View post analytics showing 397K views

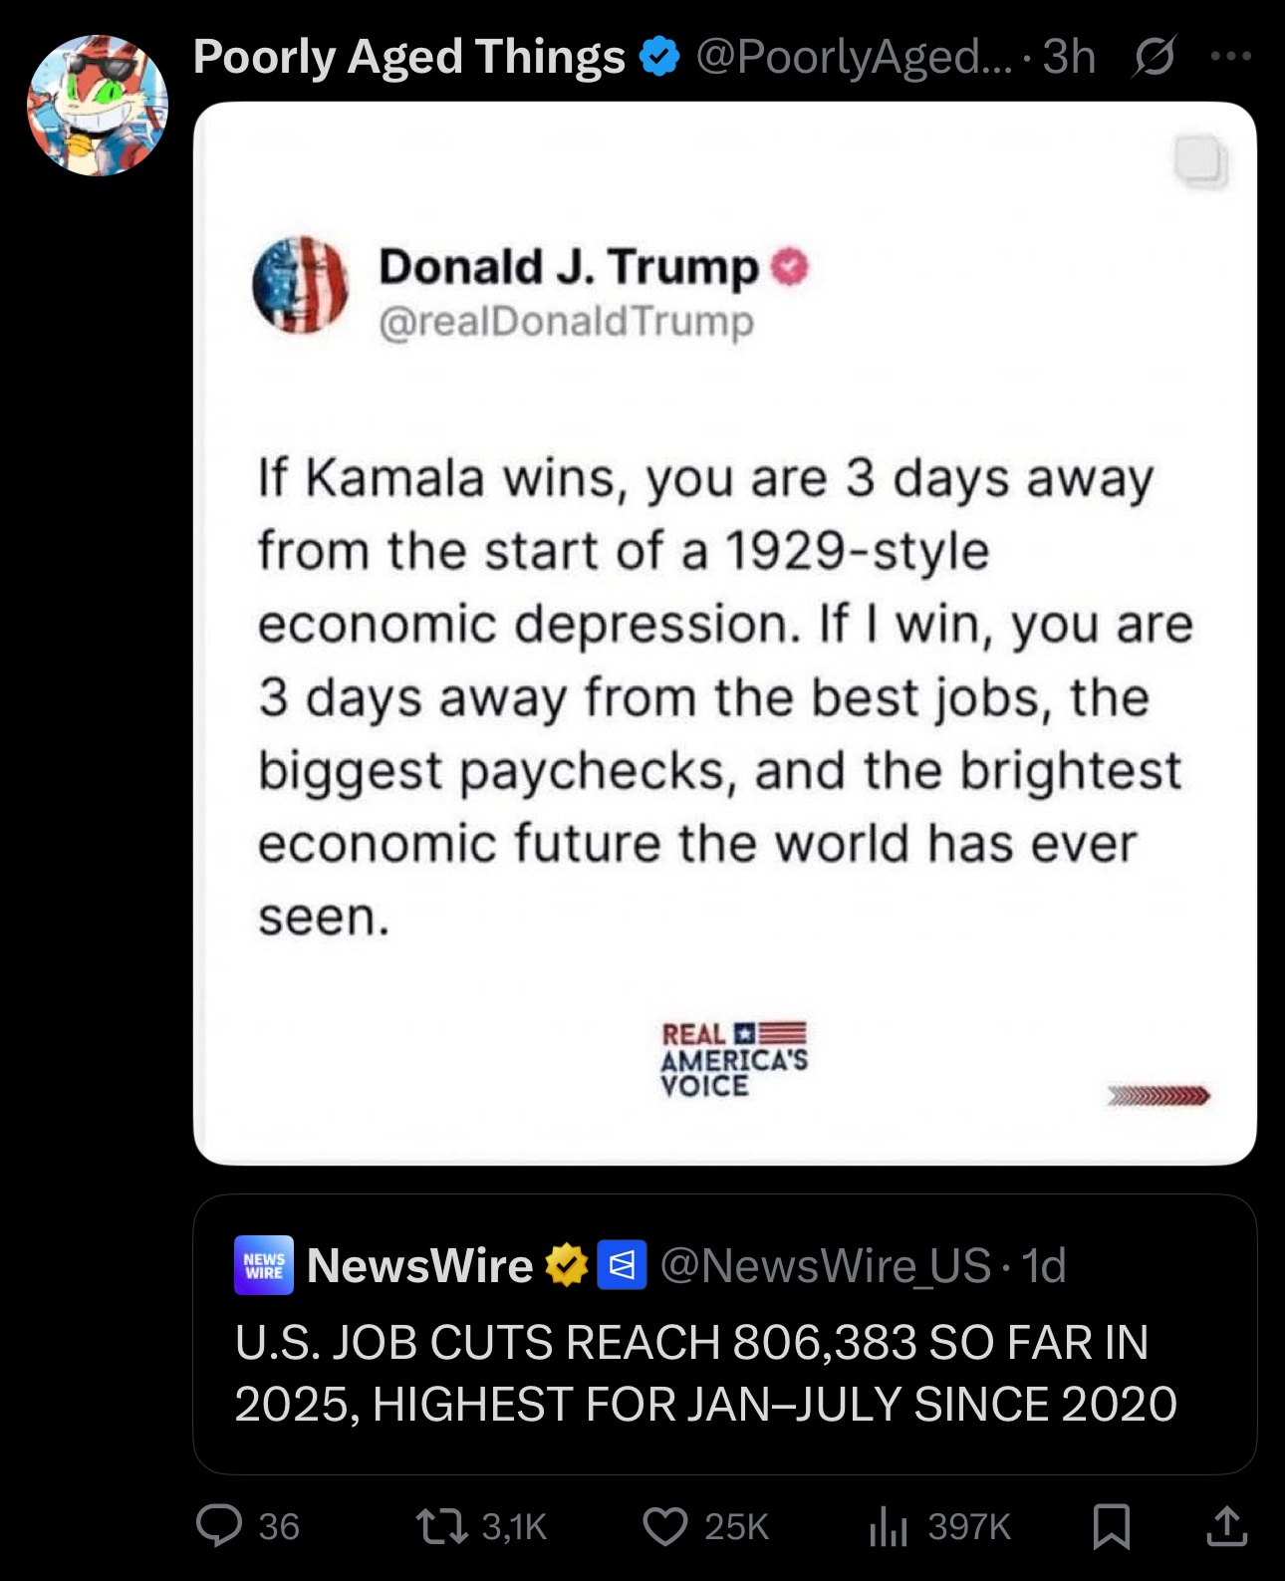[889, 1526]
